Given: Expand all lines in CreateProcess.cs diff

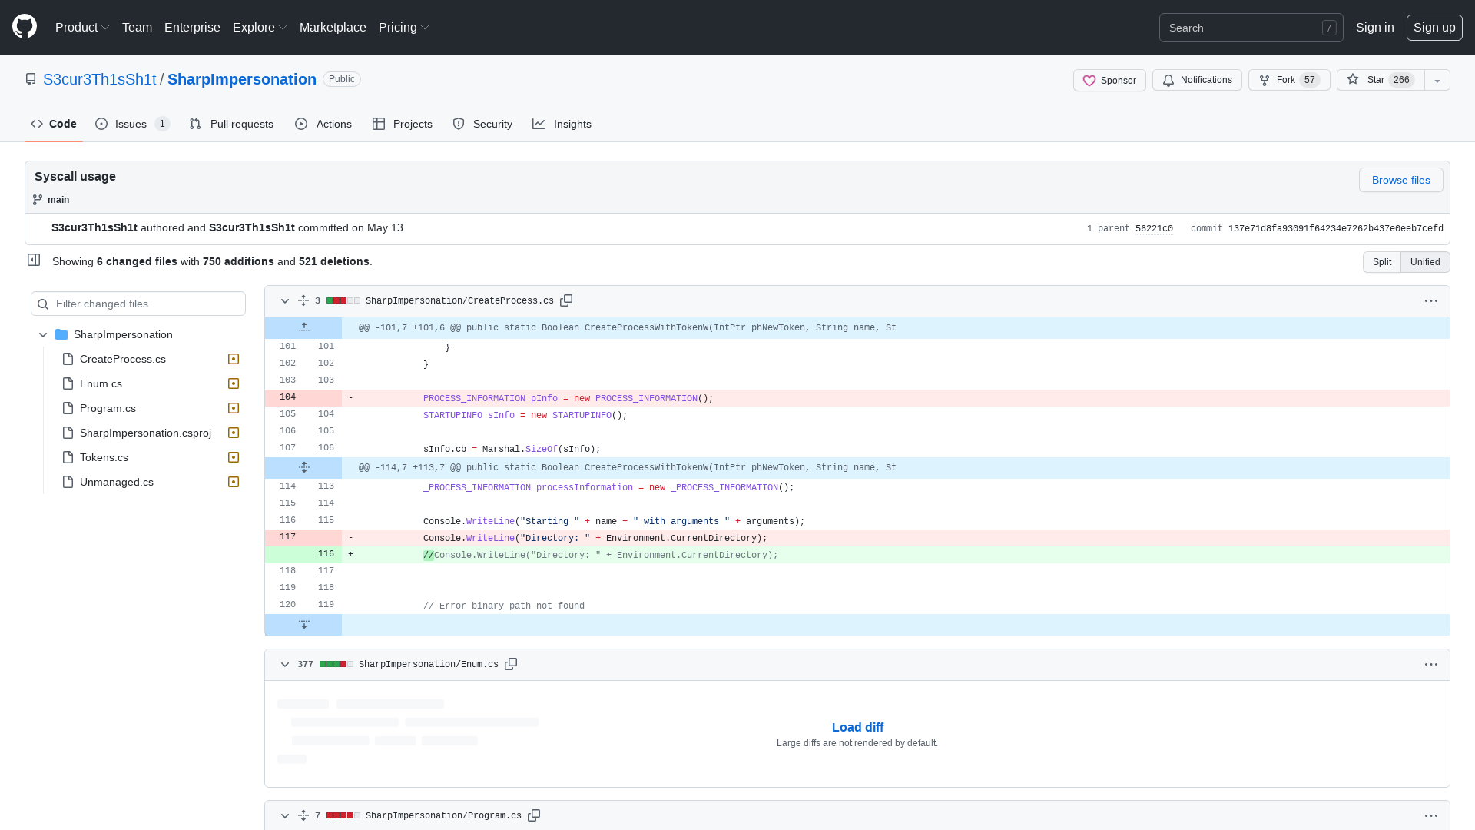Looking at the screenshot, I should coord(303,300).
